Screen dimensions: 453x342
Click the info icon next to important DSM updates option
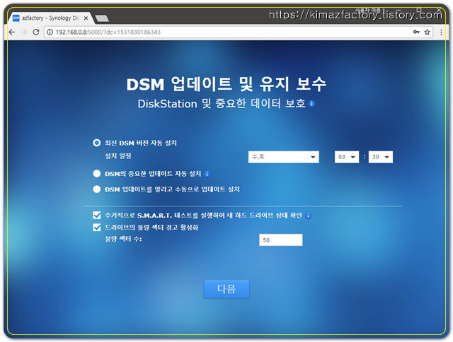(207, 174)
